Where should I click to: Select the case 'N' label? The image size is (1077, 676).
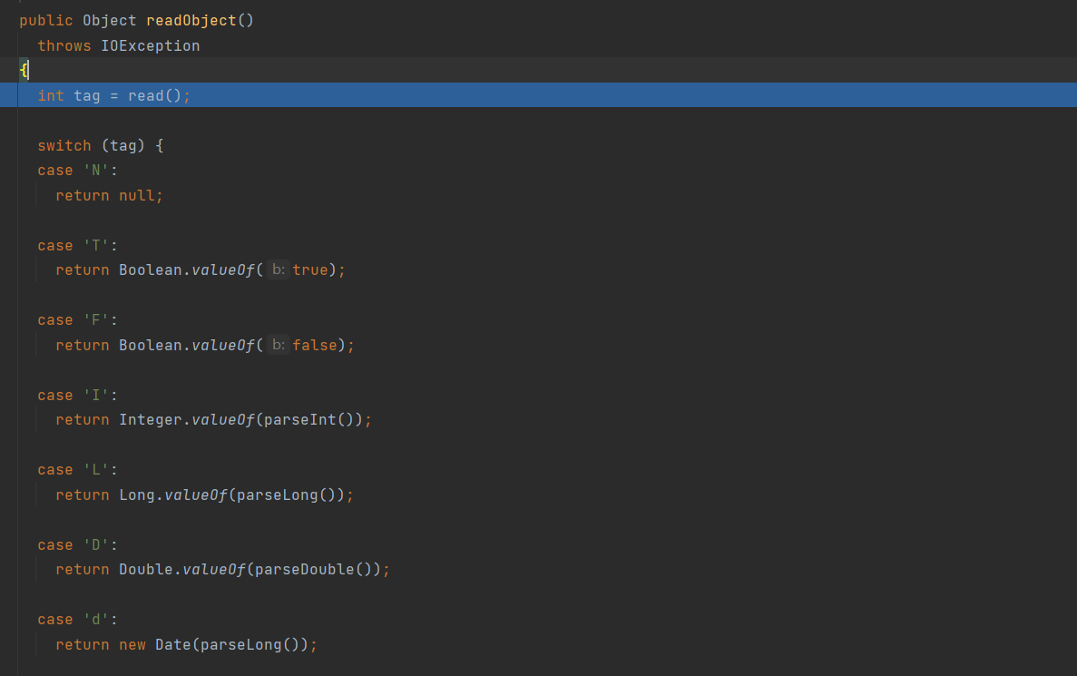77,171
